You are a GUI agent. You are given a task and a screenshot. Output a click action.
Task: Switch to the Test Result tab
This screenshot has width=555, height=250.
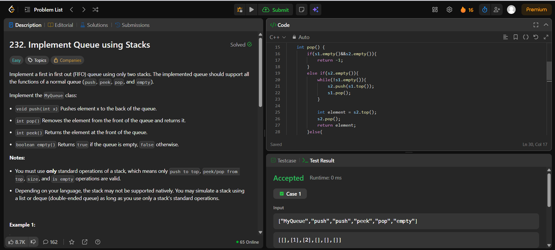click(x=318, y=160)
